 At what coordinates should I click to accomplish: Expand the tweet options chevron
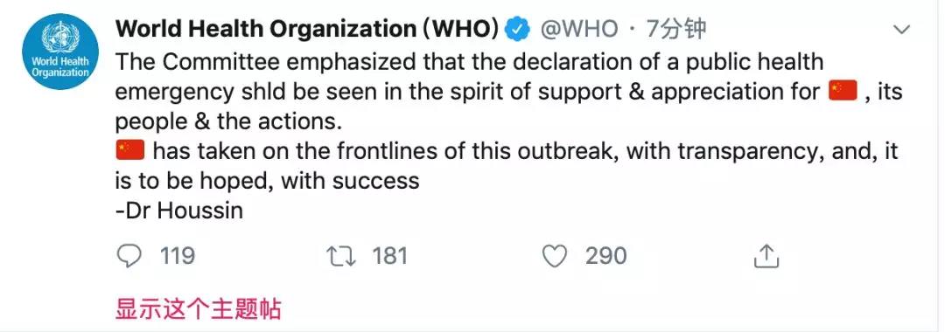click(x=901, y=30)
